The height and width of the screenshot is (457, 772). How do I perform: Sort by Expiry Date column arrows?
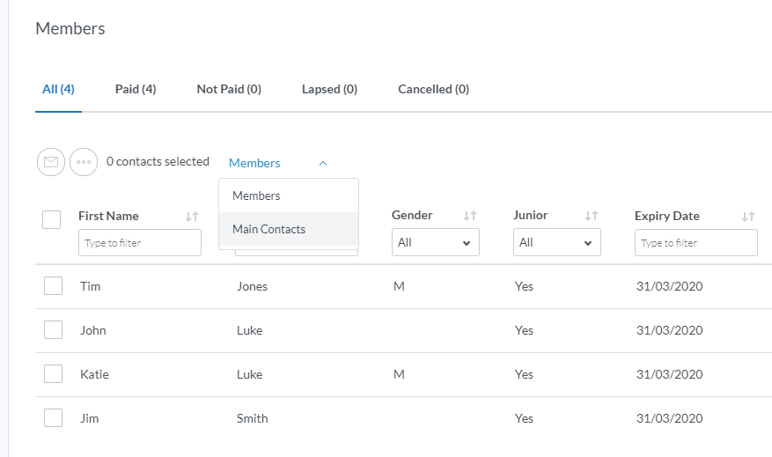pos(748,217)
